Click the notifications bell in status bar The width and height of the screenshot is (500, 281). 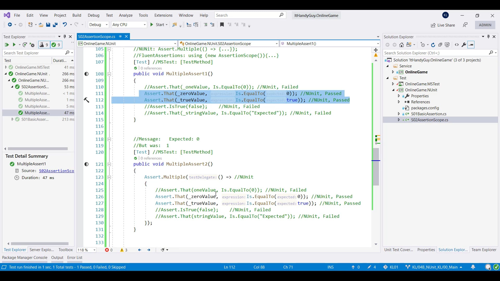[x=473, y=267]
